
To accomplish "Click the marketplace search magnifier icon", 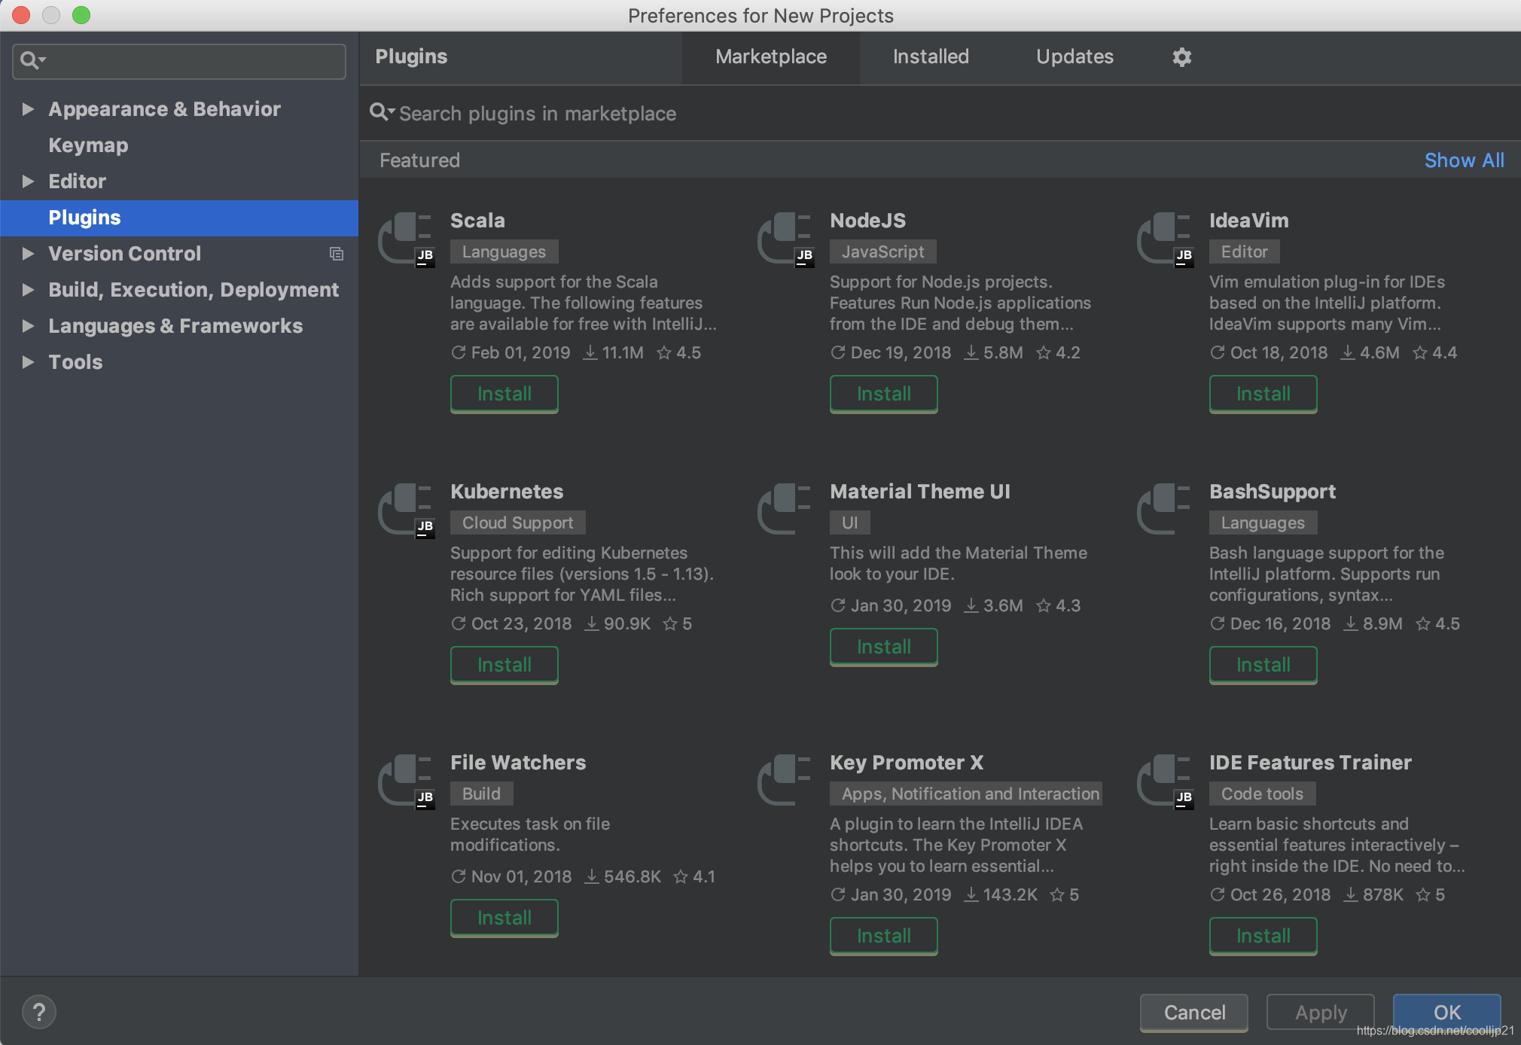I will click(x=381, y=113).
